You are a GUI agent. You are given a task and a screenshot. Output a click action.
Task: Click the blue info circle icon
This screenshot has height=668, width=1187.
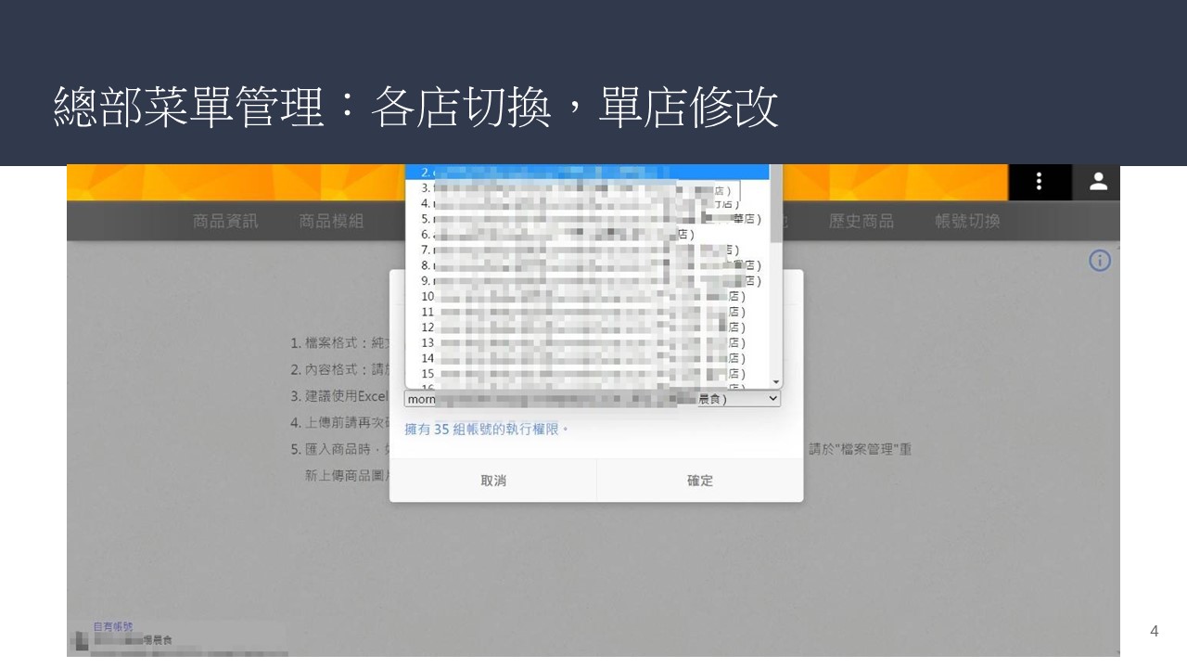click(1100, 261)
